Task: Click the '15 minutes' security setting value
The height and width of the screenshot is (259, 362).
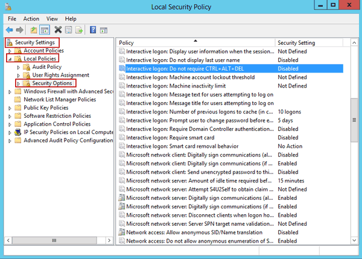Action: [291, 181]
